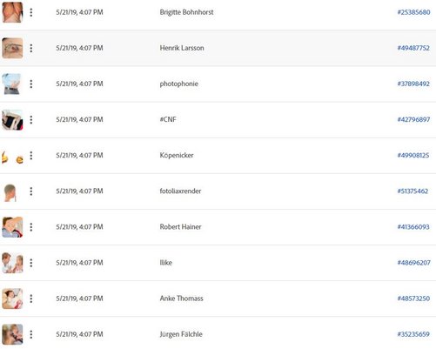Open the three-dot menu for Jürgen Fälchle
Viewport: 436px width, 349px height.
[x=31, y=334]
